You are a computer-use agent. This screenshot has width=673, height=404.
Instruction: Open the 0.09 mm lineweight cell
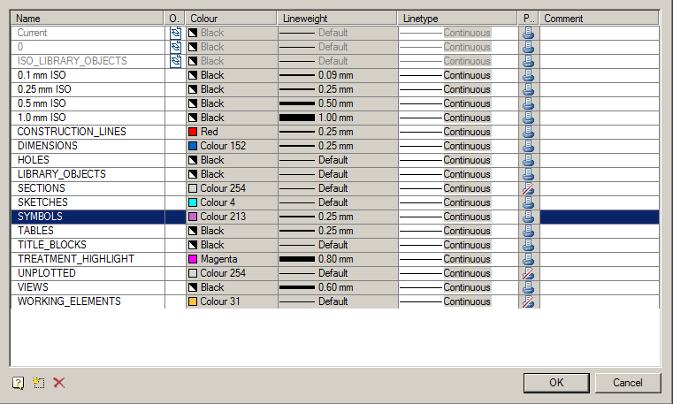(x=338, y=75)
